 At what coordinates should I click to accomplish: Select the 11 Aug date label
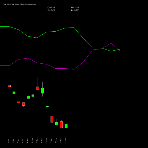[51, 141]
